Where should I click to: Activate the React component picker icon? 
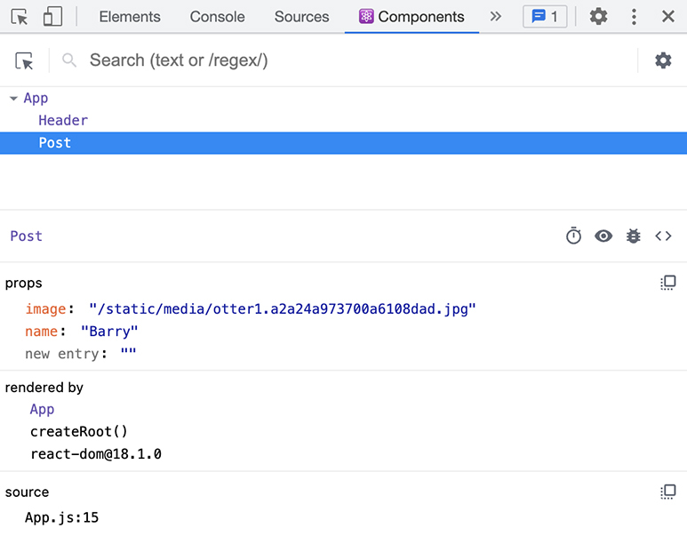pyautogui.click(x=24, y=60)
